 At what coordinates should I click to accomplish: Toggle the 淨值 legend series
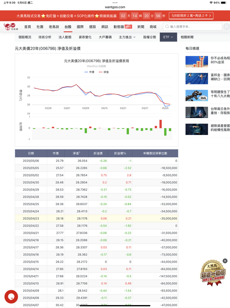pos(104,72)
